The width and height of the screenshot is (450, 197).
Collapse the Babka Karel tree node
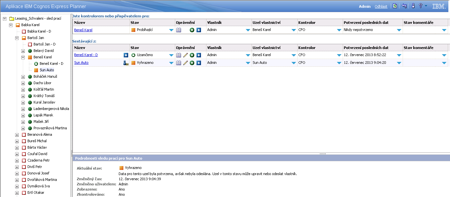(x=11, y=25)
